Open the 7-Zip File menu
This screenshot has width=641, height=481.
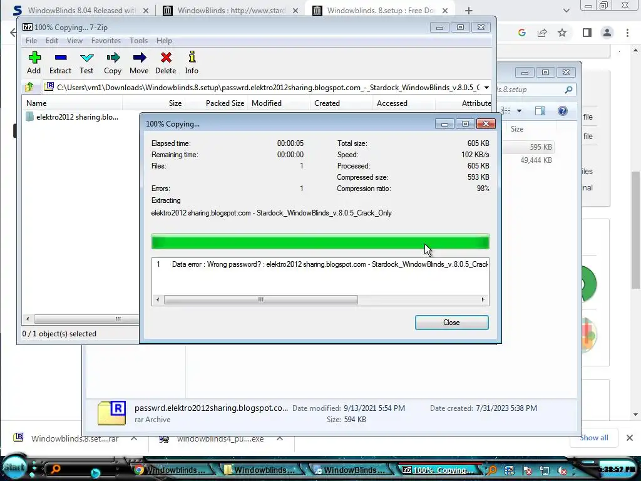[31, 41]
